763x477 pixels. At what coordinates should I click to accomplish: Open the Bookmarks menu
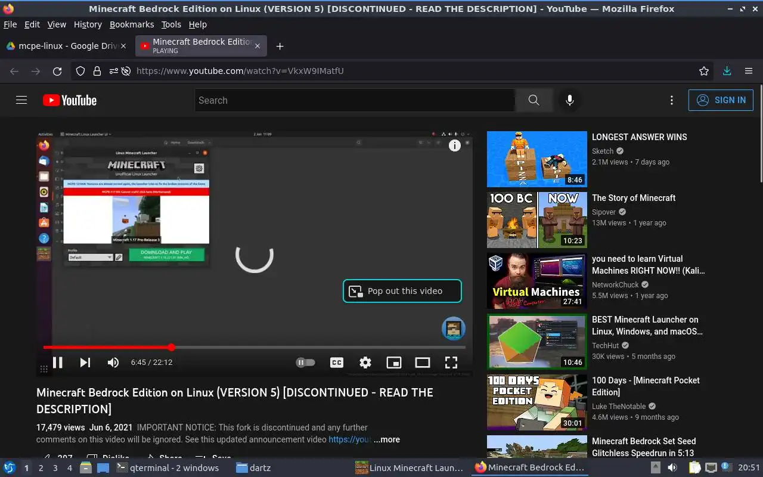[x=132, y=24]
